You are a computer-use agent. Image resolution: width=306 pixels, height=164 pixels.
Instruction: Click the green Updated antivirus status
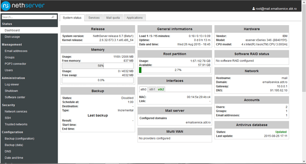[281, 132]
